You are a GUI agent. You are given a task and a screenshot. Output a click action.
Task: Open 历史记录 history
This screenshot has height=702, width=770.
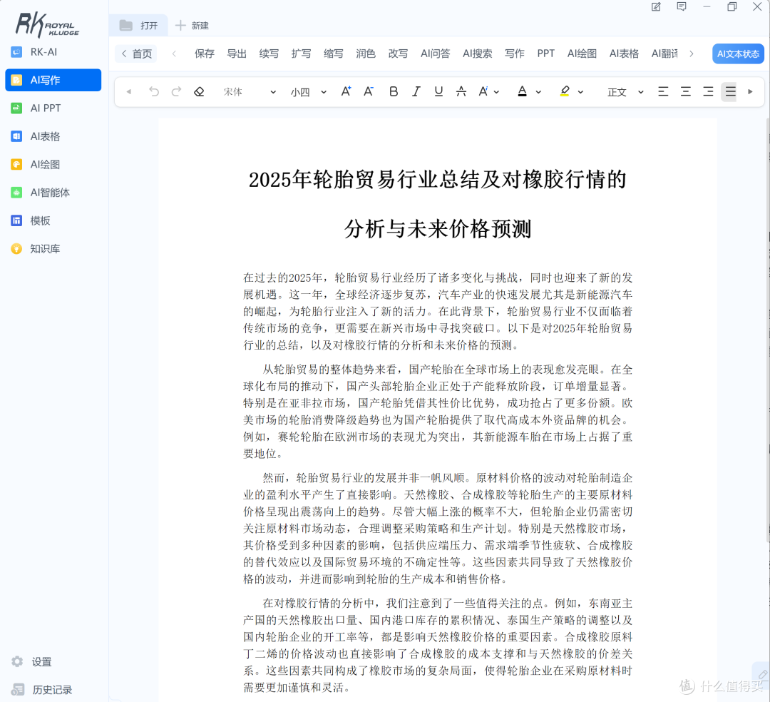[42, 690]
